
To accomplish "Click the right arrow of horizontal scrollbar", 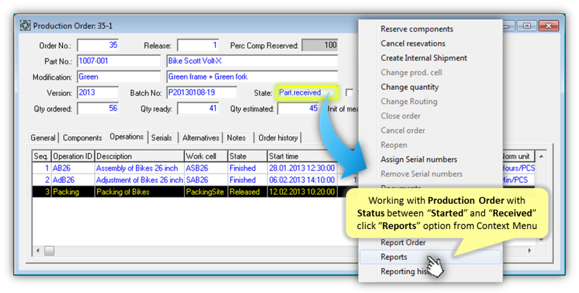I will [x=530, y=250].
